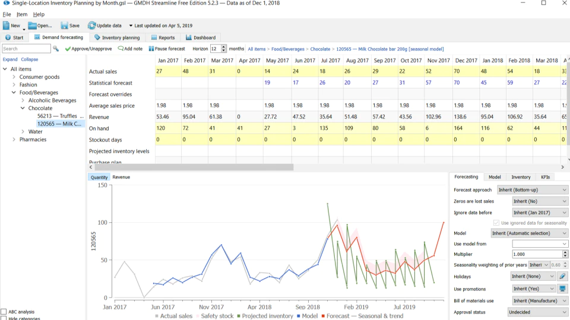Toggle Use ignored data for seasonality

click(x=496, y=223)
